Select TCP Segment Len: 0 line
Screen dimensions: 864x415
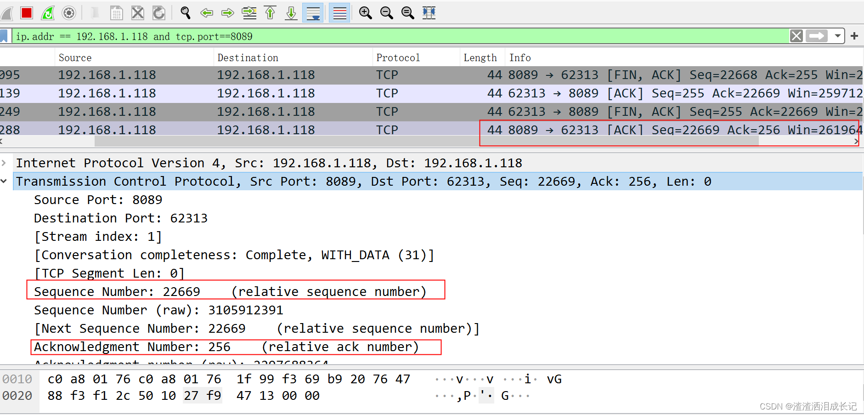tap(109, 273)
